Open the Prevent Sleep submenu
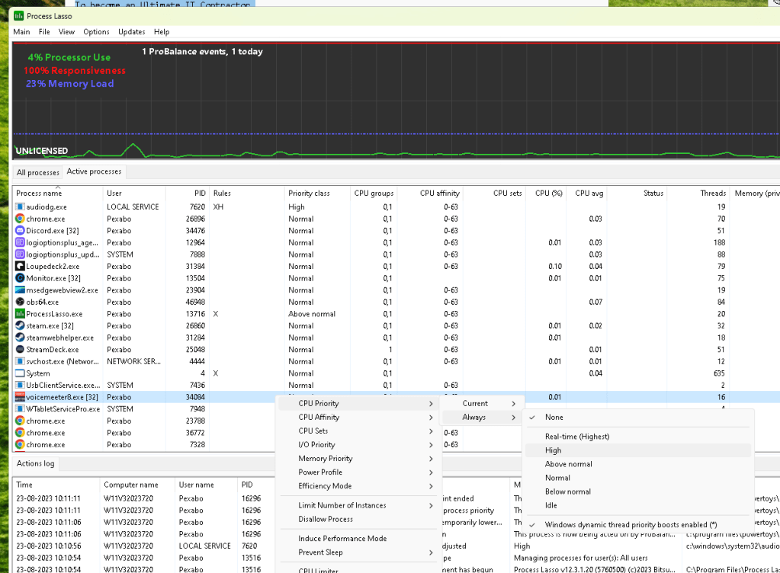Viewport: 780px width, 573px height. [x=357, y=552]
